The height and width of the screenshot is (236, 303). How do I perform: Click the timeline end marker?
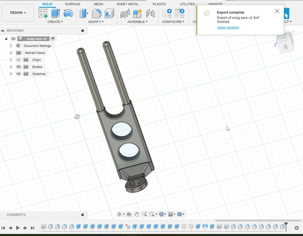coord(286,227)
